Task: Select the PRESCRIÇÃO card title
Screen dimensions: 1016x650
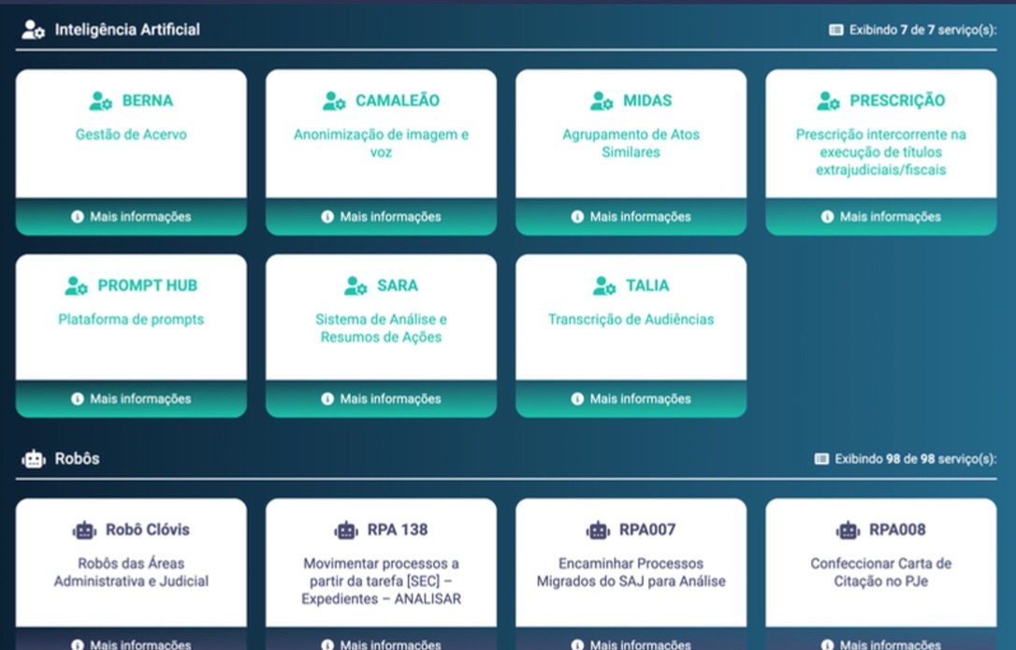Action: pos(897,101)
